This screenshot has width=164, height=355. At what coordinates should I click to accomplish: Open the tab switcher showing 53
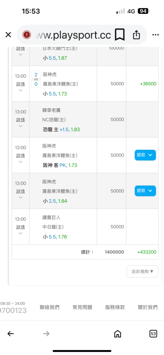(x=153, y=333)
